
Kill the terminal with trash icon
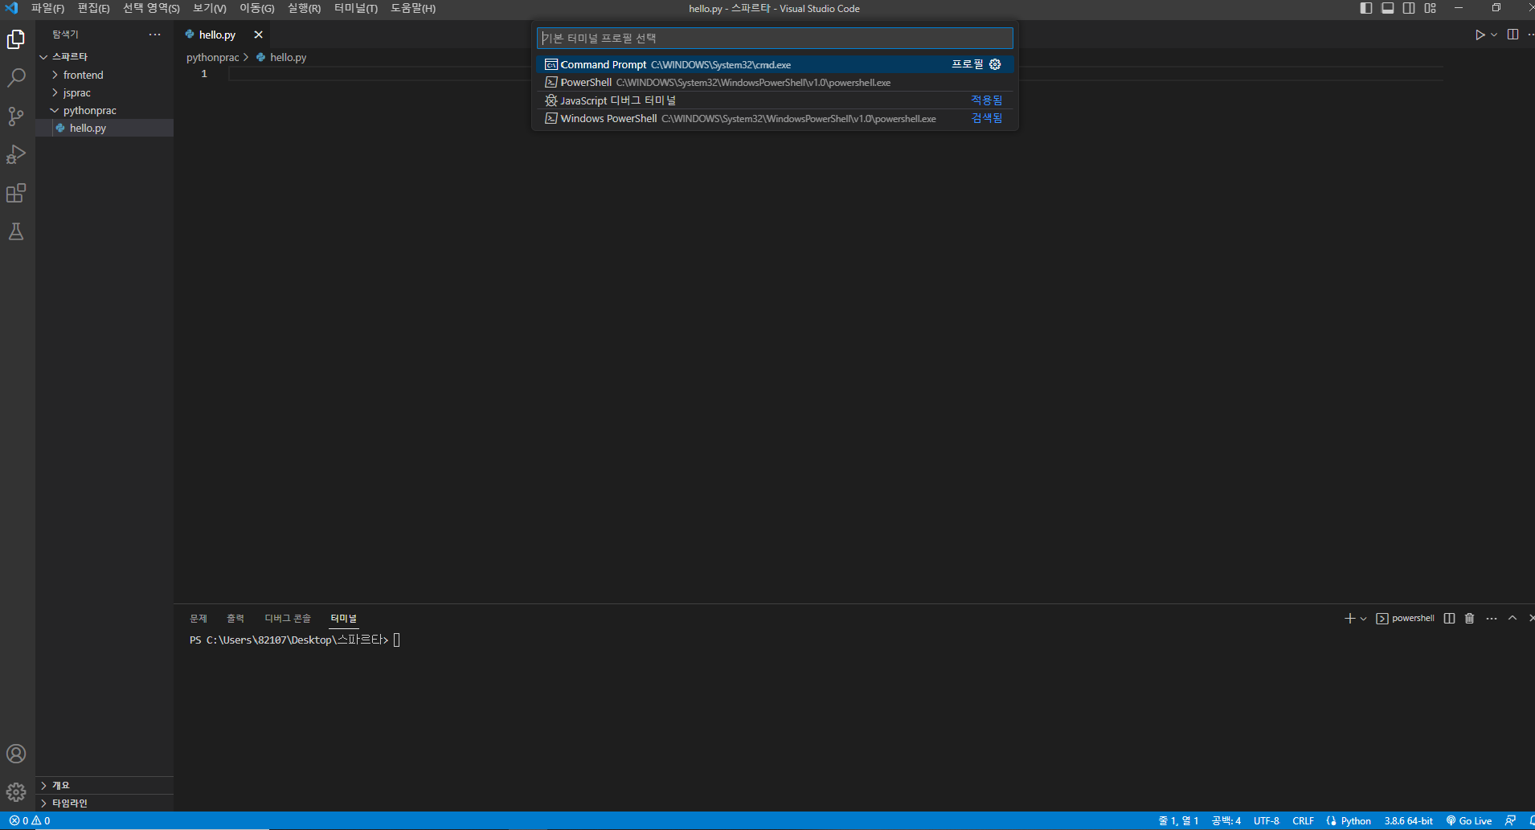(x=1469, y=618)
